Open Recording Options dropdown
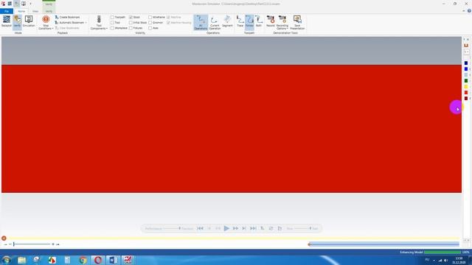This screenshot has height=265, width=472. 282,23
